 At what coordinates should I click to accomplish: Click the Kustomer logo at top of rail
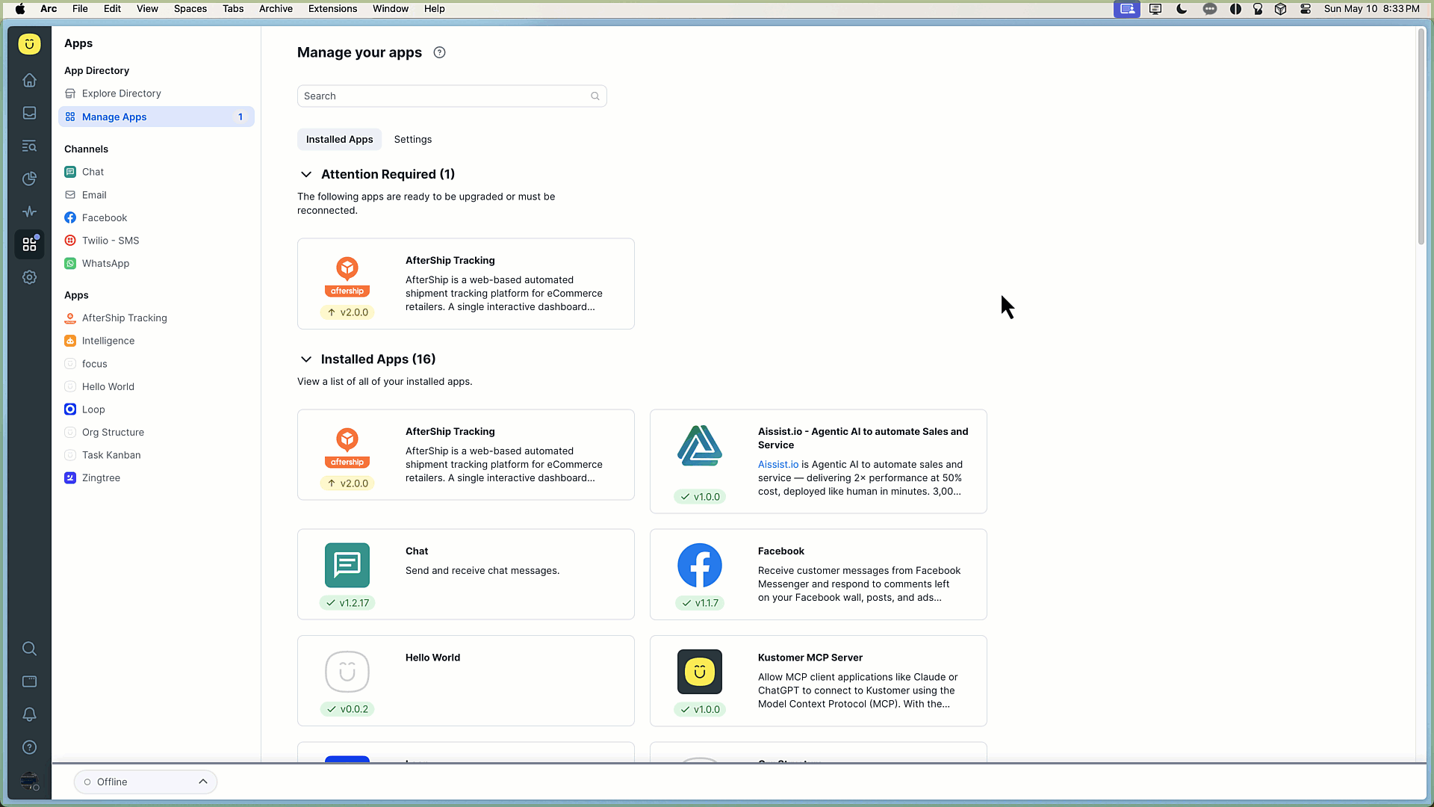click(29, 44)
